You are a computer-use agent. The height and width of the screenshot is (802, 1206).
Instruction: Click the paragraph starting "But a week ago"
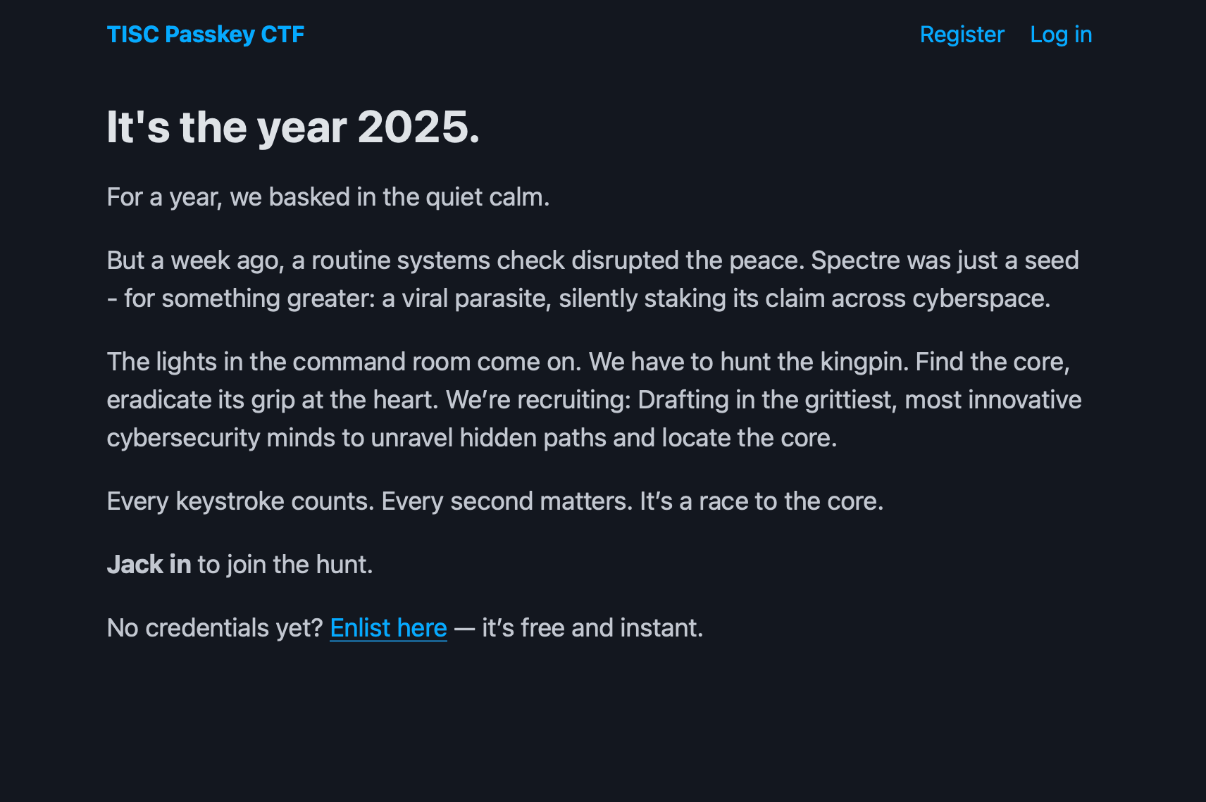coord(592,280)
